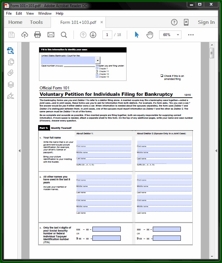Open the Bankruptcy Court district dropdown

(x=98, y=60)
